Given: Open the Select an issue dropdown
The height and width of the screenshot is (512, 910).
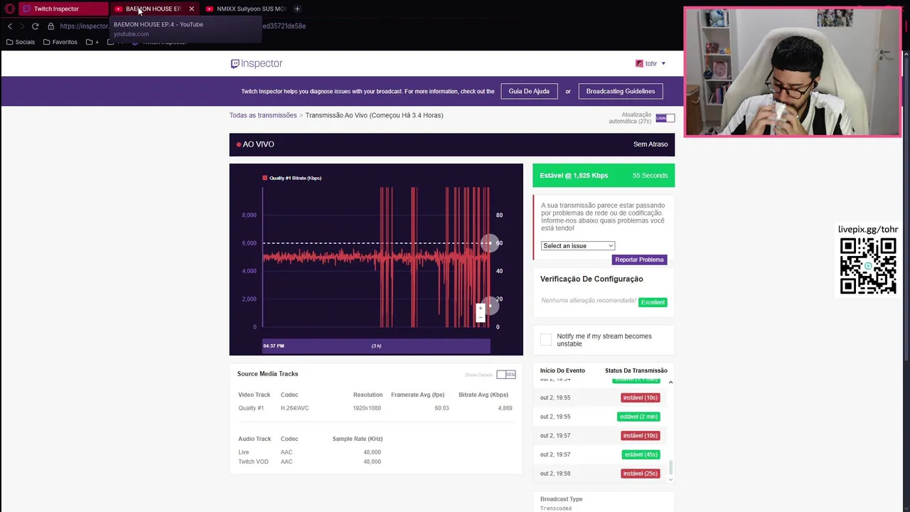Looking at the screenshot, I should [x=577, y=245].
